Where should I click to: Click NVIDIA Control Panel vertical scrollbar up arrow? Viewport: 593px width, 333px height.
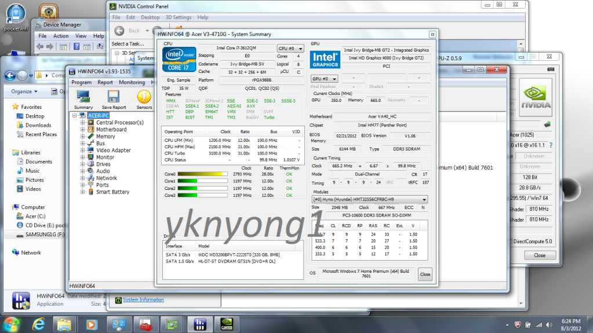tap(521, 44)
